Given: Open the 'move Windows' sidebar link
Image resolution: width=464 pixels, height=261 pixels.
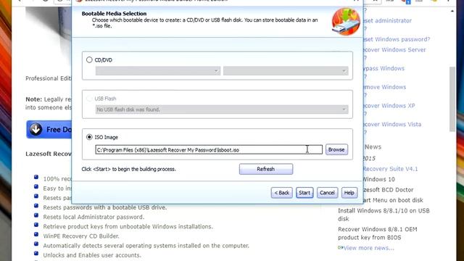Looking at the screenshot, I should [x=384, y=87].
